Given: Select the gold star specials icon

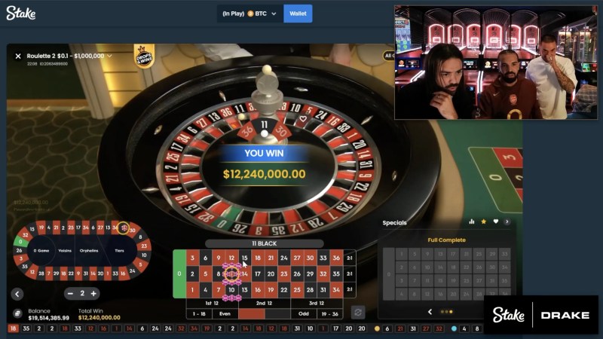Looking at the screenshot, I should click(484, 221).
